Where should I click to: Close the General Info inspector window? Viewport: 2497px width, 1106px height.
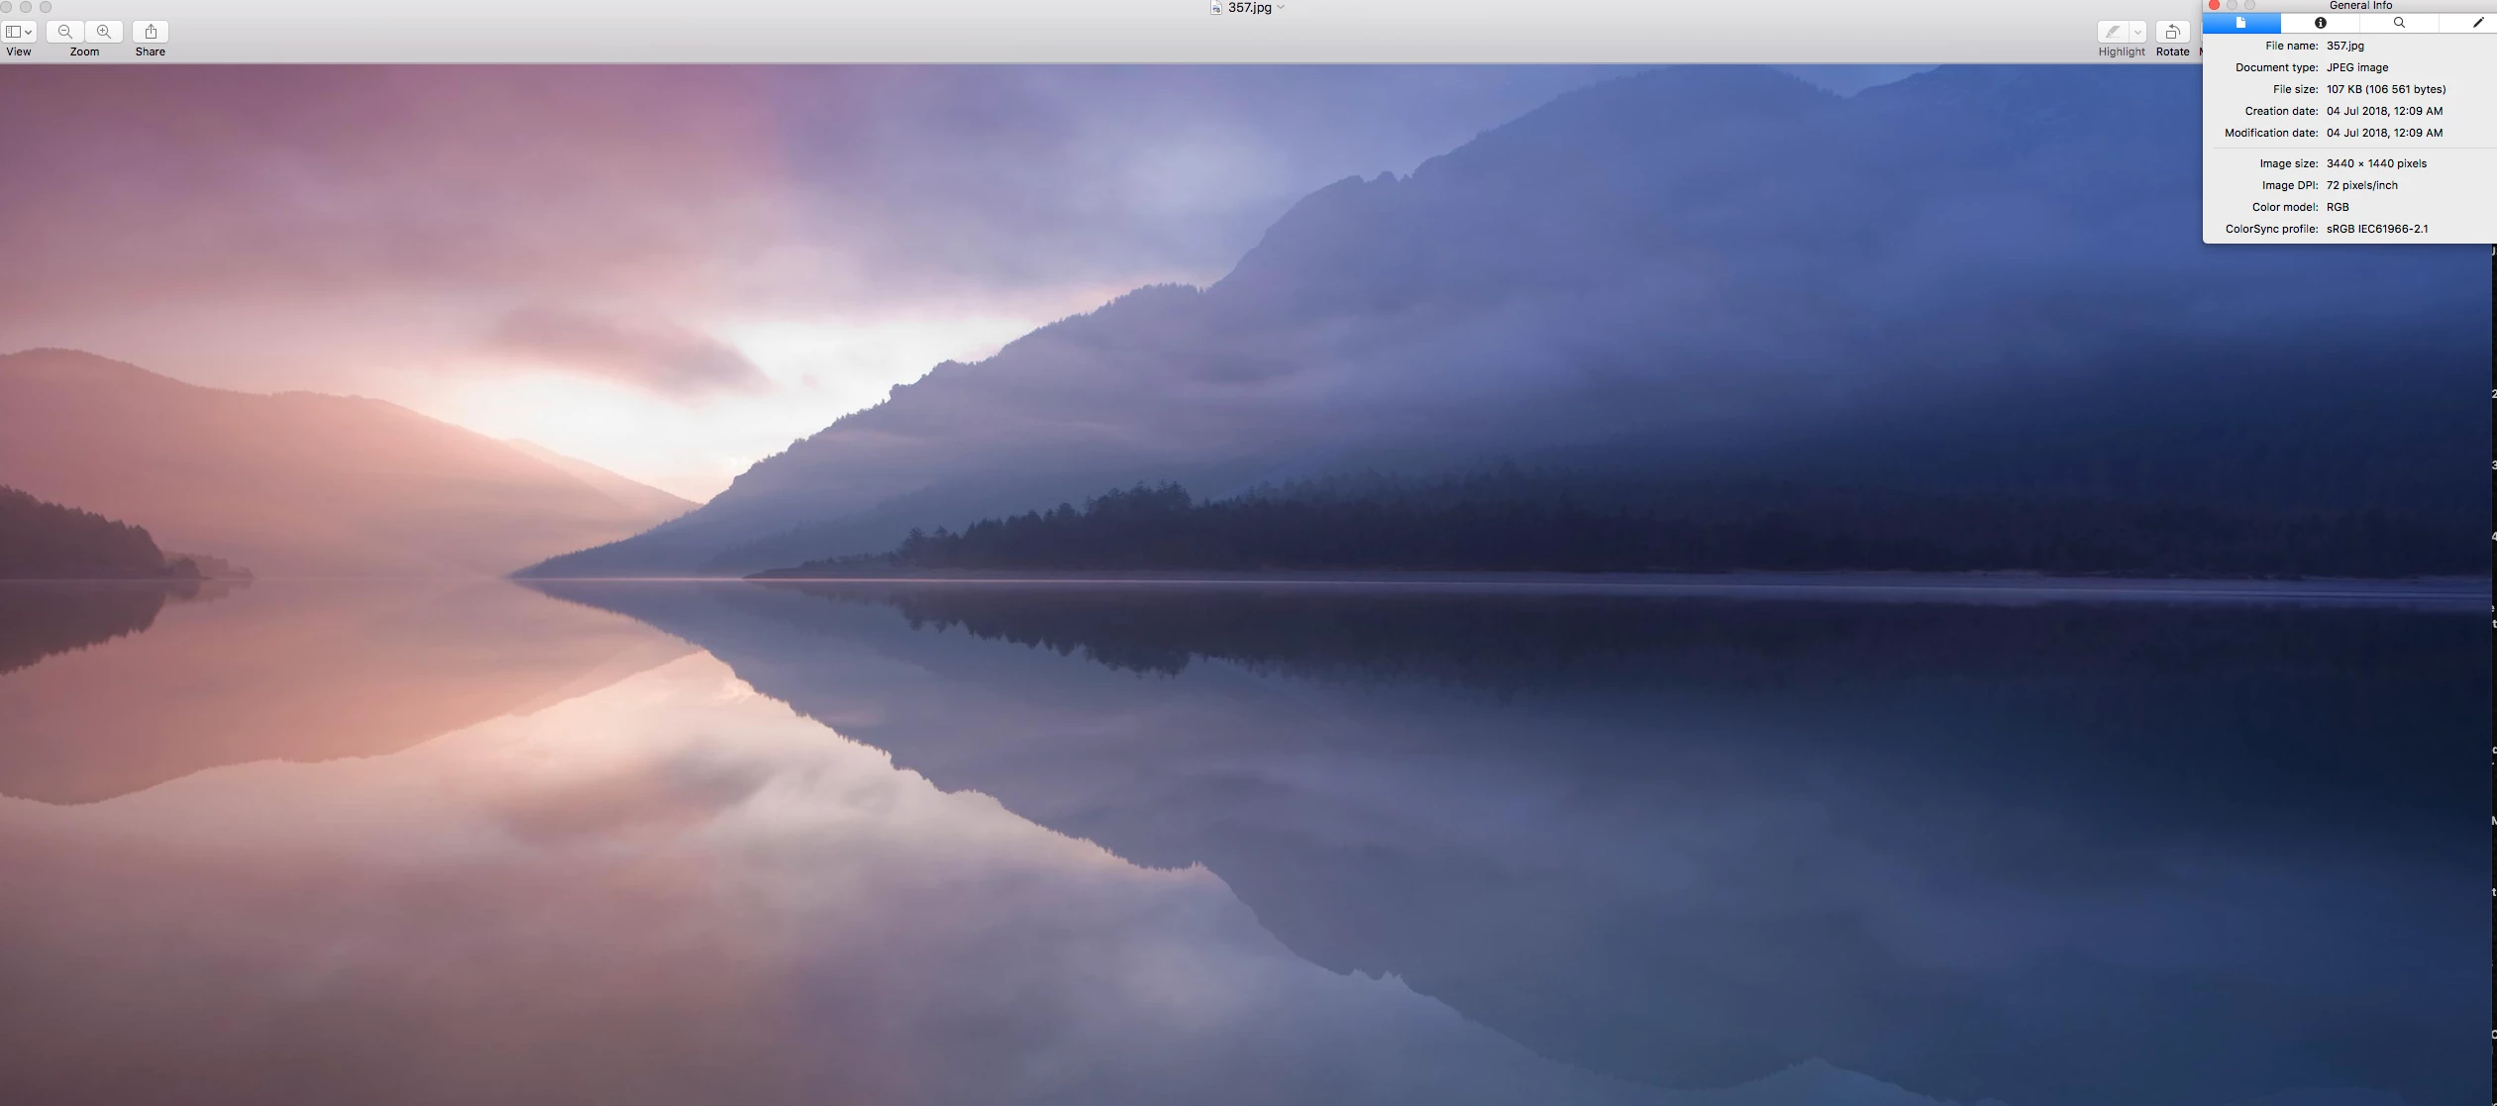(x=2214, y=5)
